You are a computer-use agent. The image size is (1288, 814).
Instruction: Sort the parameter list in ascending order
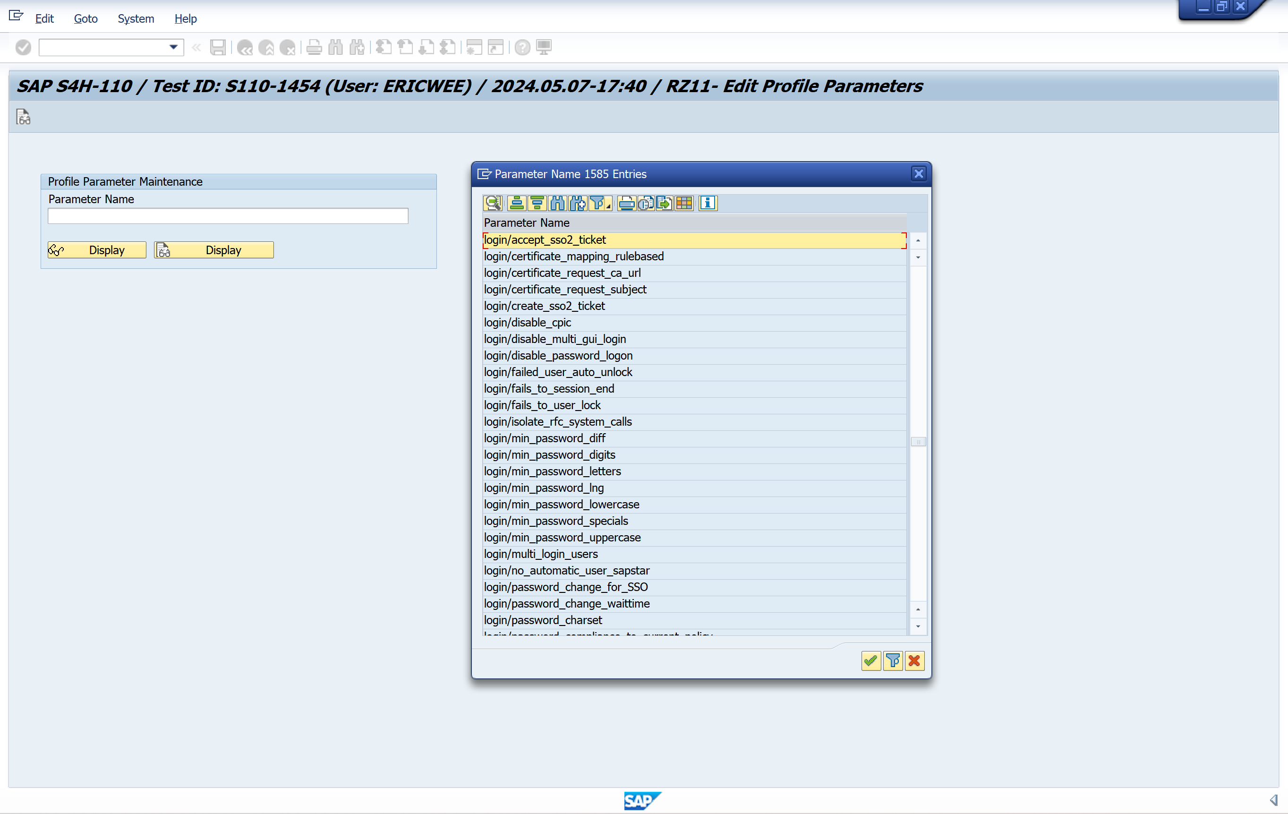[x=516, y=203]
